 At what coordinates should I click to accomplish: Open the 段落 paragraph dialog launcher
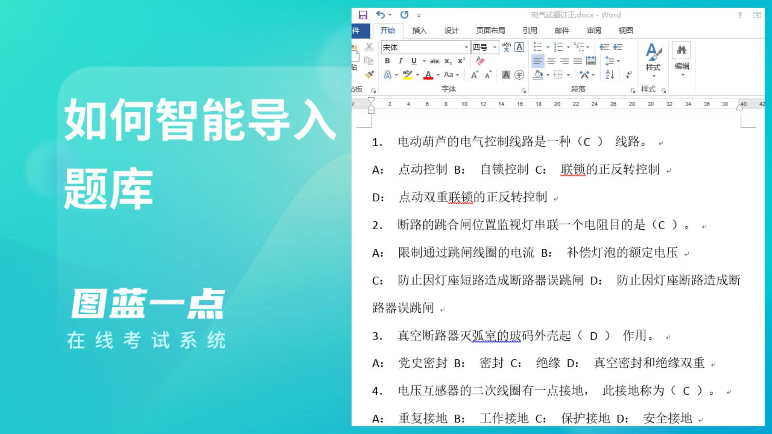click(x=632, y=91)
